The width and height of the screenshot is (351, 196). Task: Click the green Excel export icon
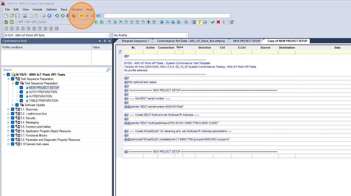click(12, 22)
